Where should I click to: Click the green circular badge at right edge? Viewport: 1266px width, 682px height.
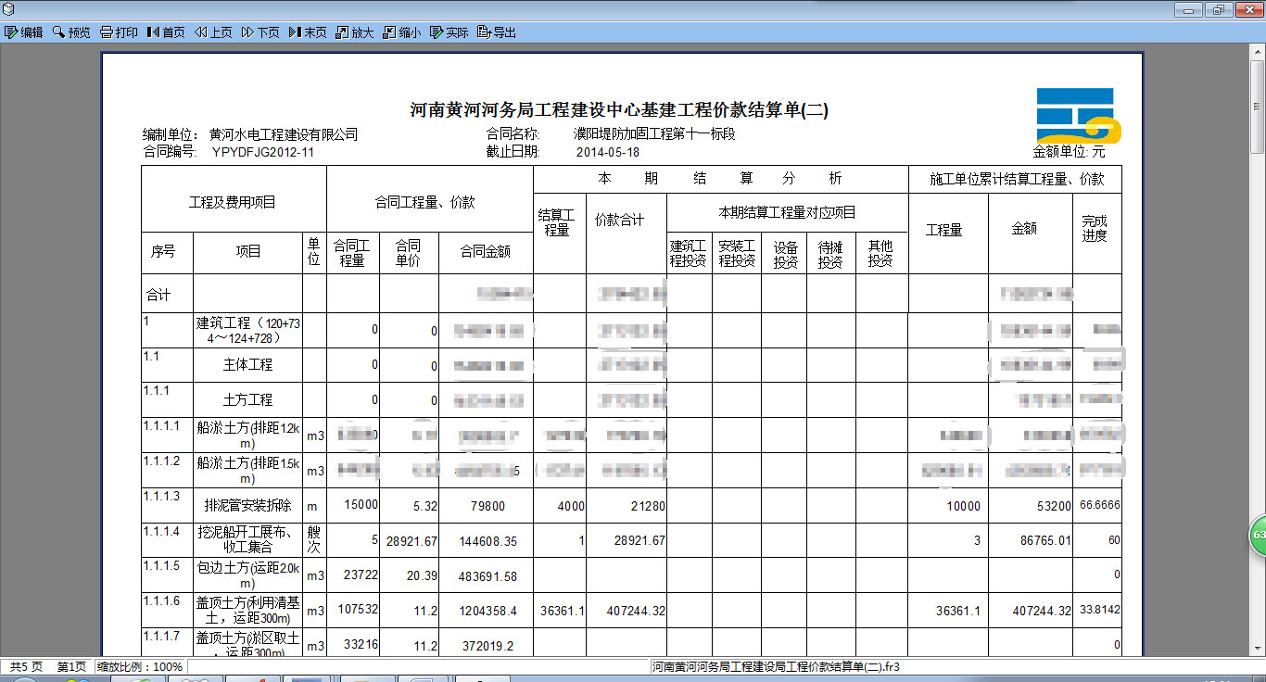1258,536
